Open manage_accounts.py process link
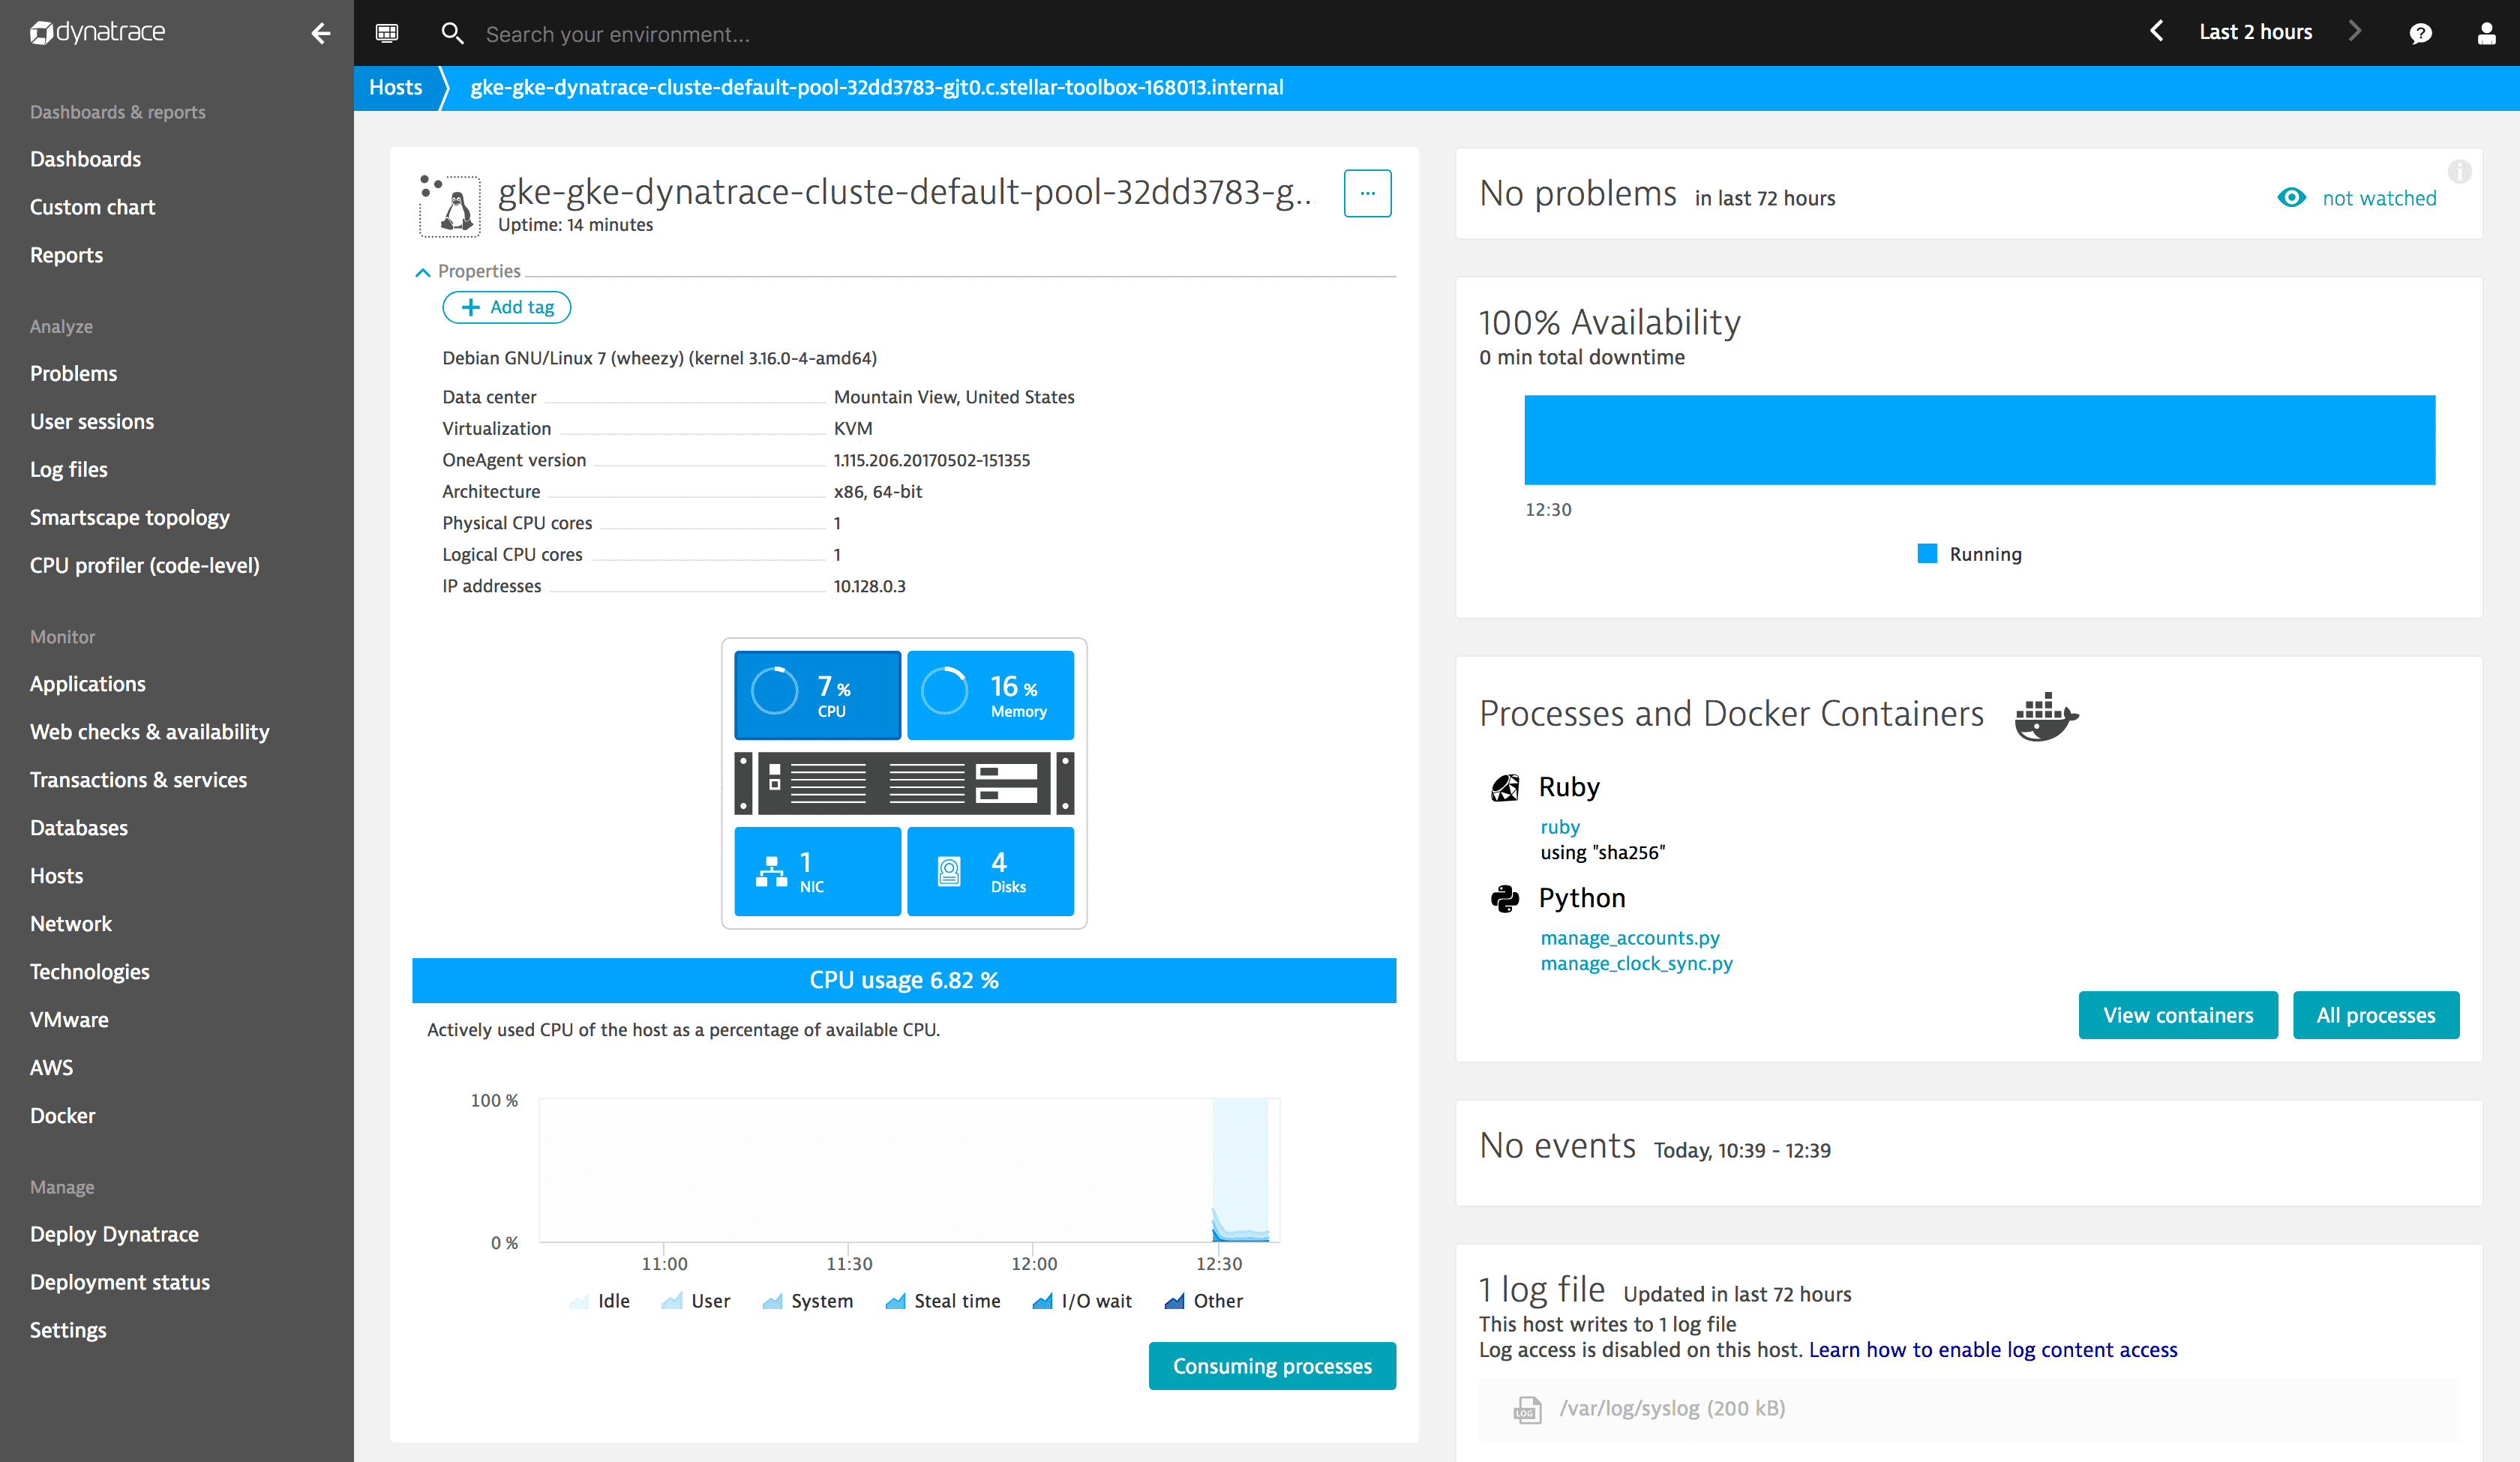Screen dimensions: 2520x1462 click(1630, 938)
